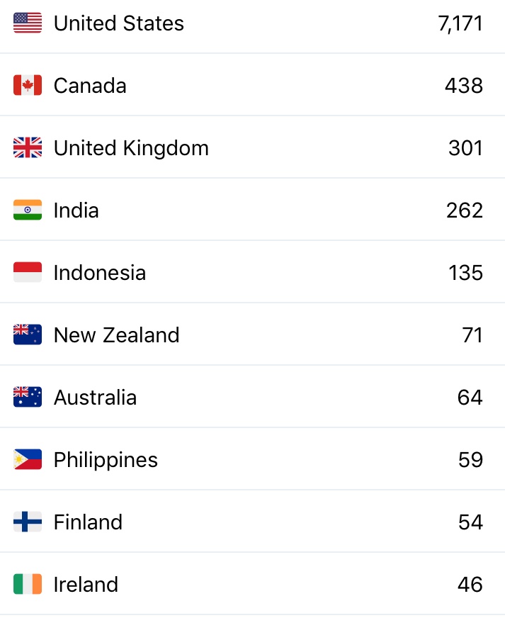
Task: Click the Philippines flag icon
Action: point(28,460)
